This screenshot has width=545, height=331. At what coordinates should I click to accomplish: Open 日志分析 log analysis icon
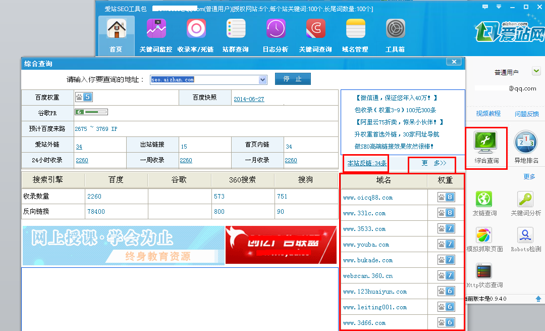pyautogui.click(x=276, y=36)
